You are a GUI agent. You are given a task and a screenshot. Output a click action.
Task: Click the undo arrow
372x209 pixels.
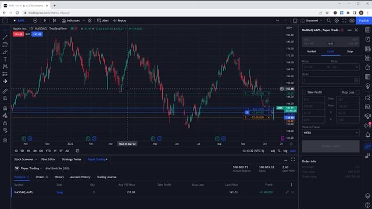pos(277,21)
